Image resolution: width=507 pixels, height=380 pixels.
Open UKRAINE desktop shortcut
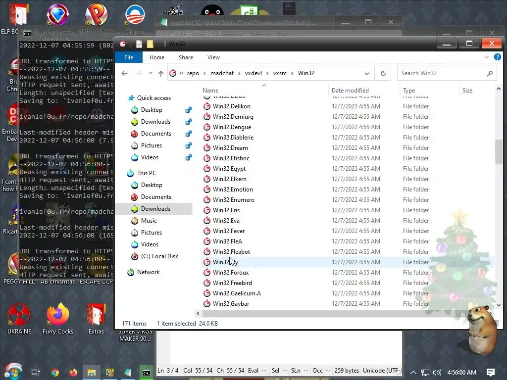[x=19, y=319]
